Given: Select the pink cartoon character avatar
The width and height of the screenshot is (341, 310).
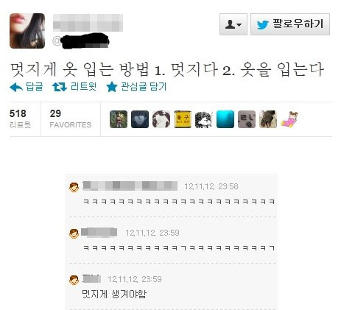Looking at the screenshot, I should (x=289, y=119).
